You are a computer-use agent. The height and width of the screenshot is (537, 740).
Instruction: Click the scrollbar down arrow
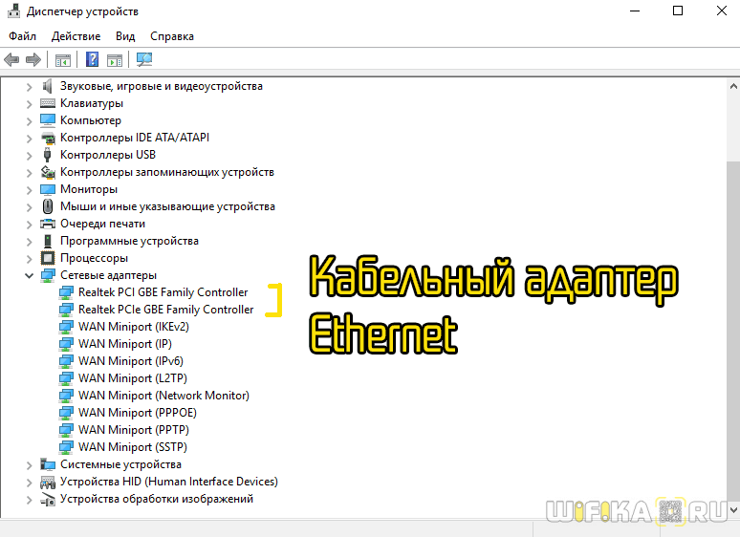pyautogui.click(x=733, y=510)
